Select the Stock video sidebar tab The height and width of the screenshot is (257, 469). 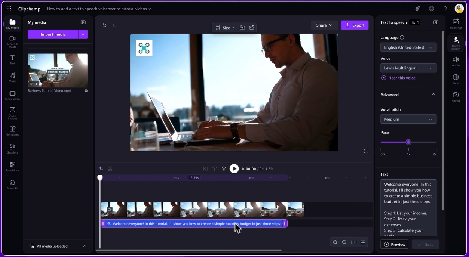tap(12, 95)
